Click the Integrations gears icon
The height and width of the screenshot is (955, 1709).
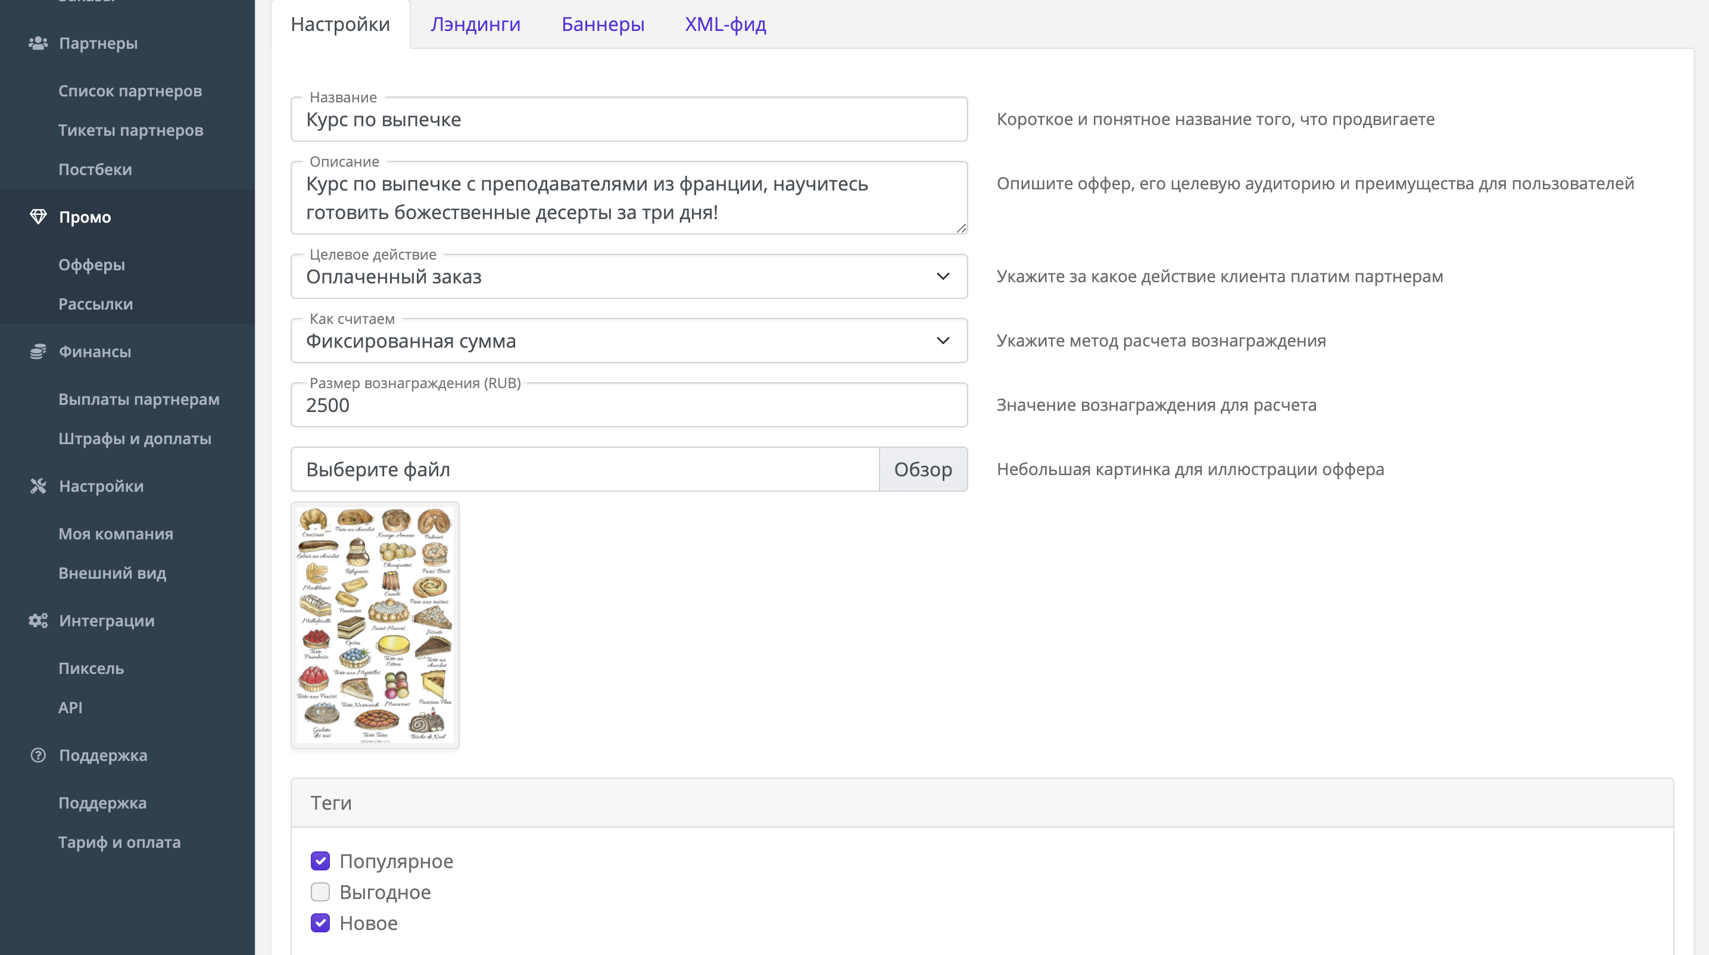(x=38, y=621)
